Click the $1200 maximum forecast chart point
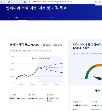Image resolution: width=102 pixels, height=111 pixels. pyautogui.click(x=62, y=63)
